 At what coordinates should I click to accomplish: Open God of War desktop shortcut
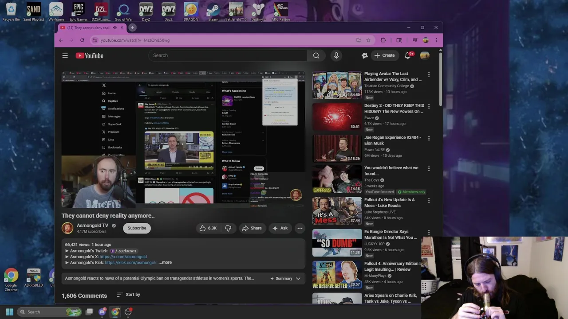click(123, 12)
